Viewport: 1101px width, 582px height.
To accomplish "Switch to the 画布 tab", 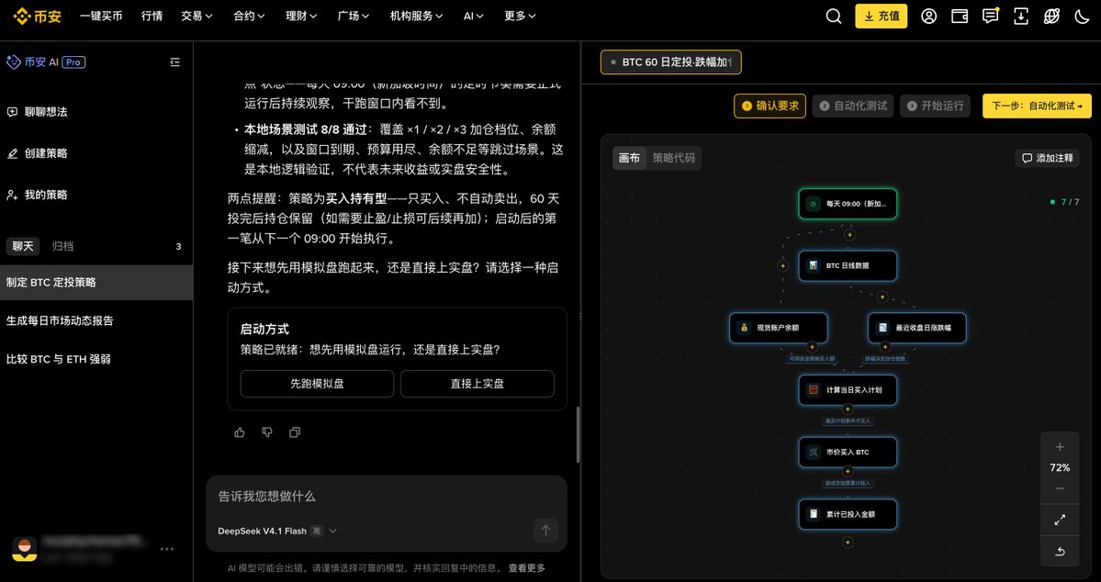I will coord(629,158).
